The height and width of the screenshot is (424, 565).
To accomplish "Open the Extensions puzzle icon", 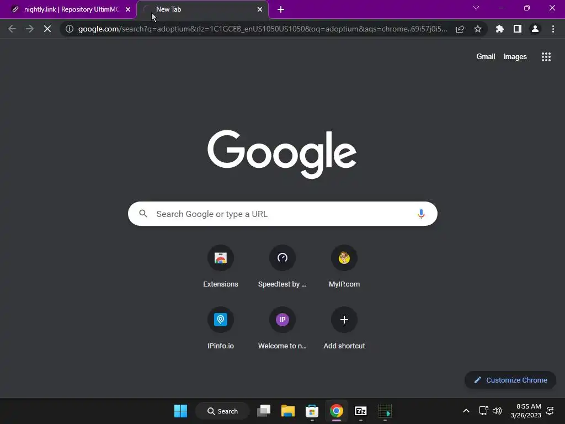I will pos(500,29).
